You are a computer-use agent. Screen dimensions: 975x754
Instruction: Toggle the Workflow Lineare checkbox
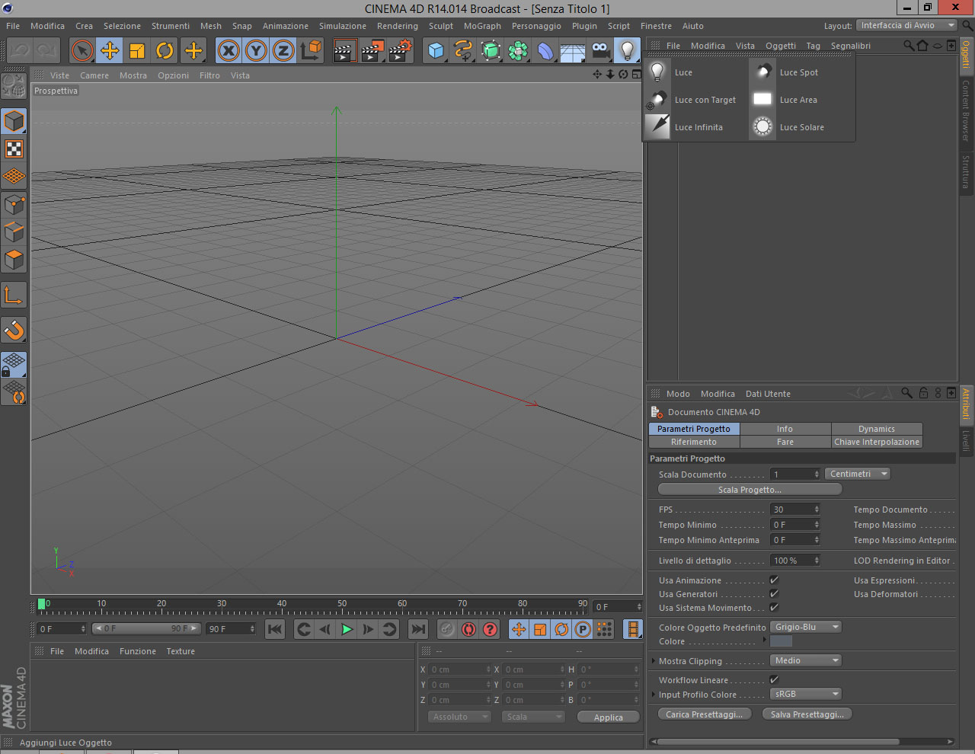coord(774,680)
